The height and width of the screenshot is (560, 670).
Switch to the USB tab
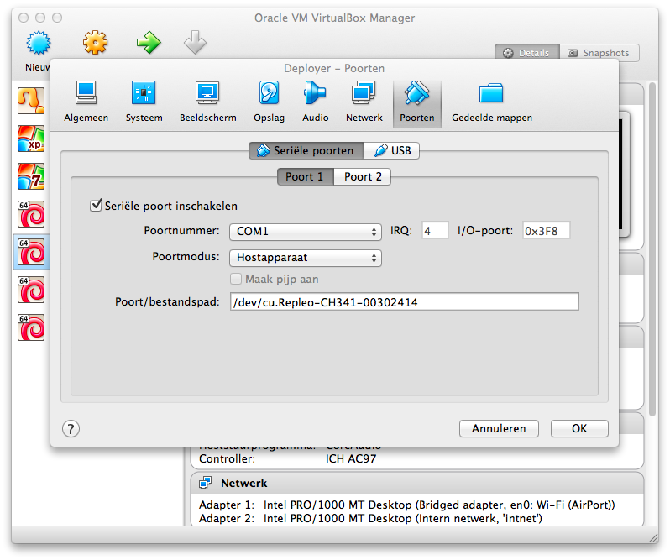coord(392,150)
